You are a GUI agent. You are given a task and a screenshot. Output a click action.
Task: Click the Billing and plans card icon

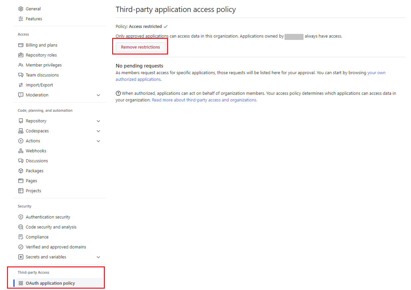[x=21, y=45]
